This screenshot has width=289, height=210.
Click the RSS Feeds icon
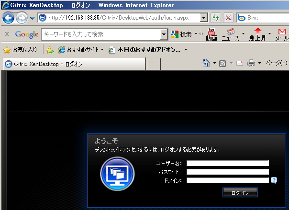(222, 63)
